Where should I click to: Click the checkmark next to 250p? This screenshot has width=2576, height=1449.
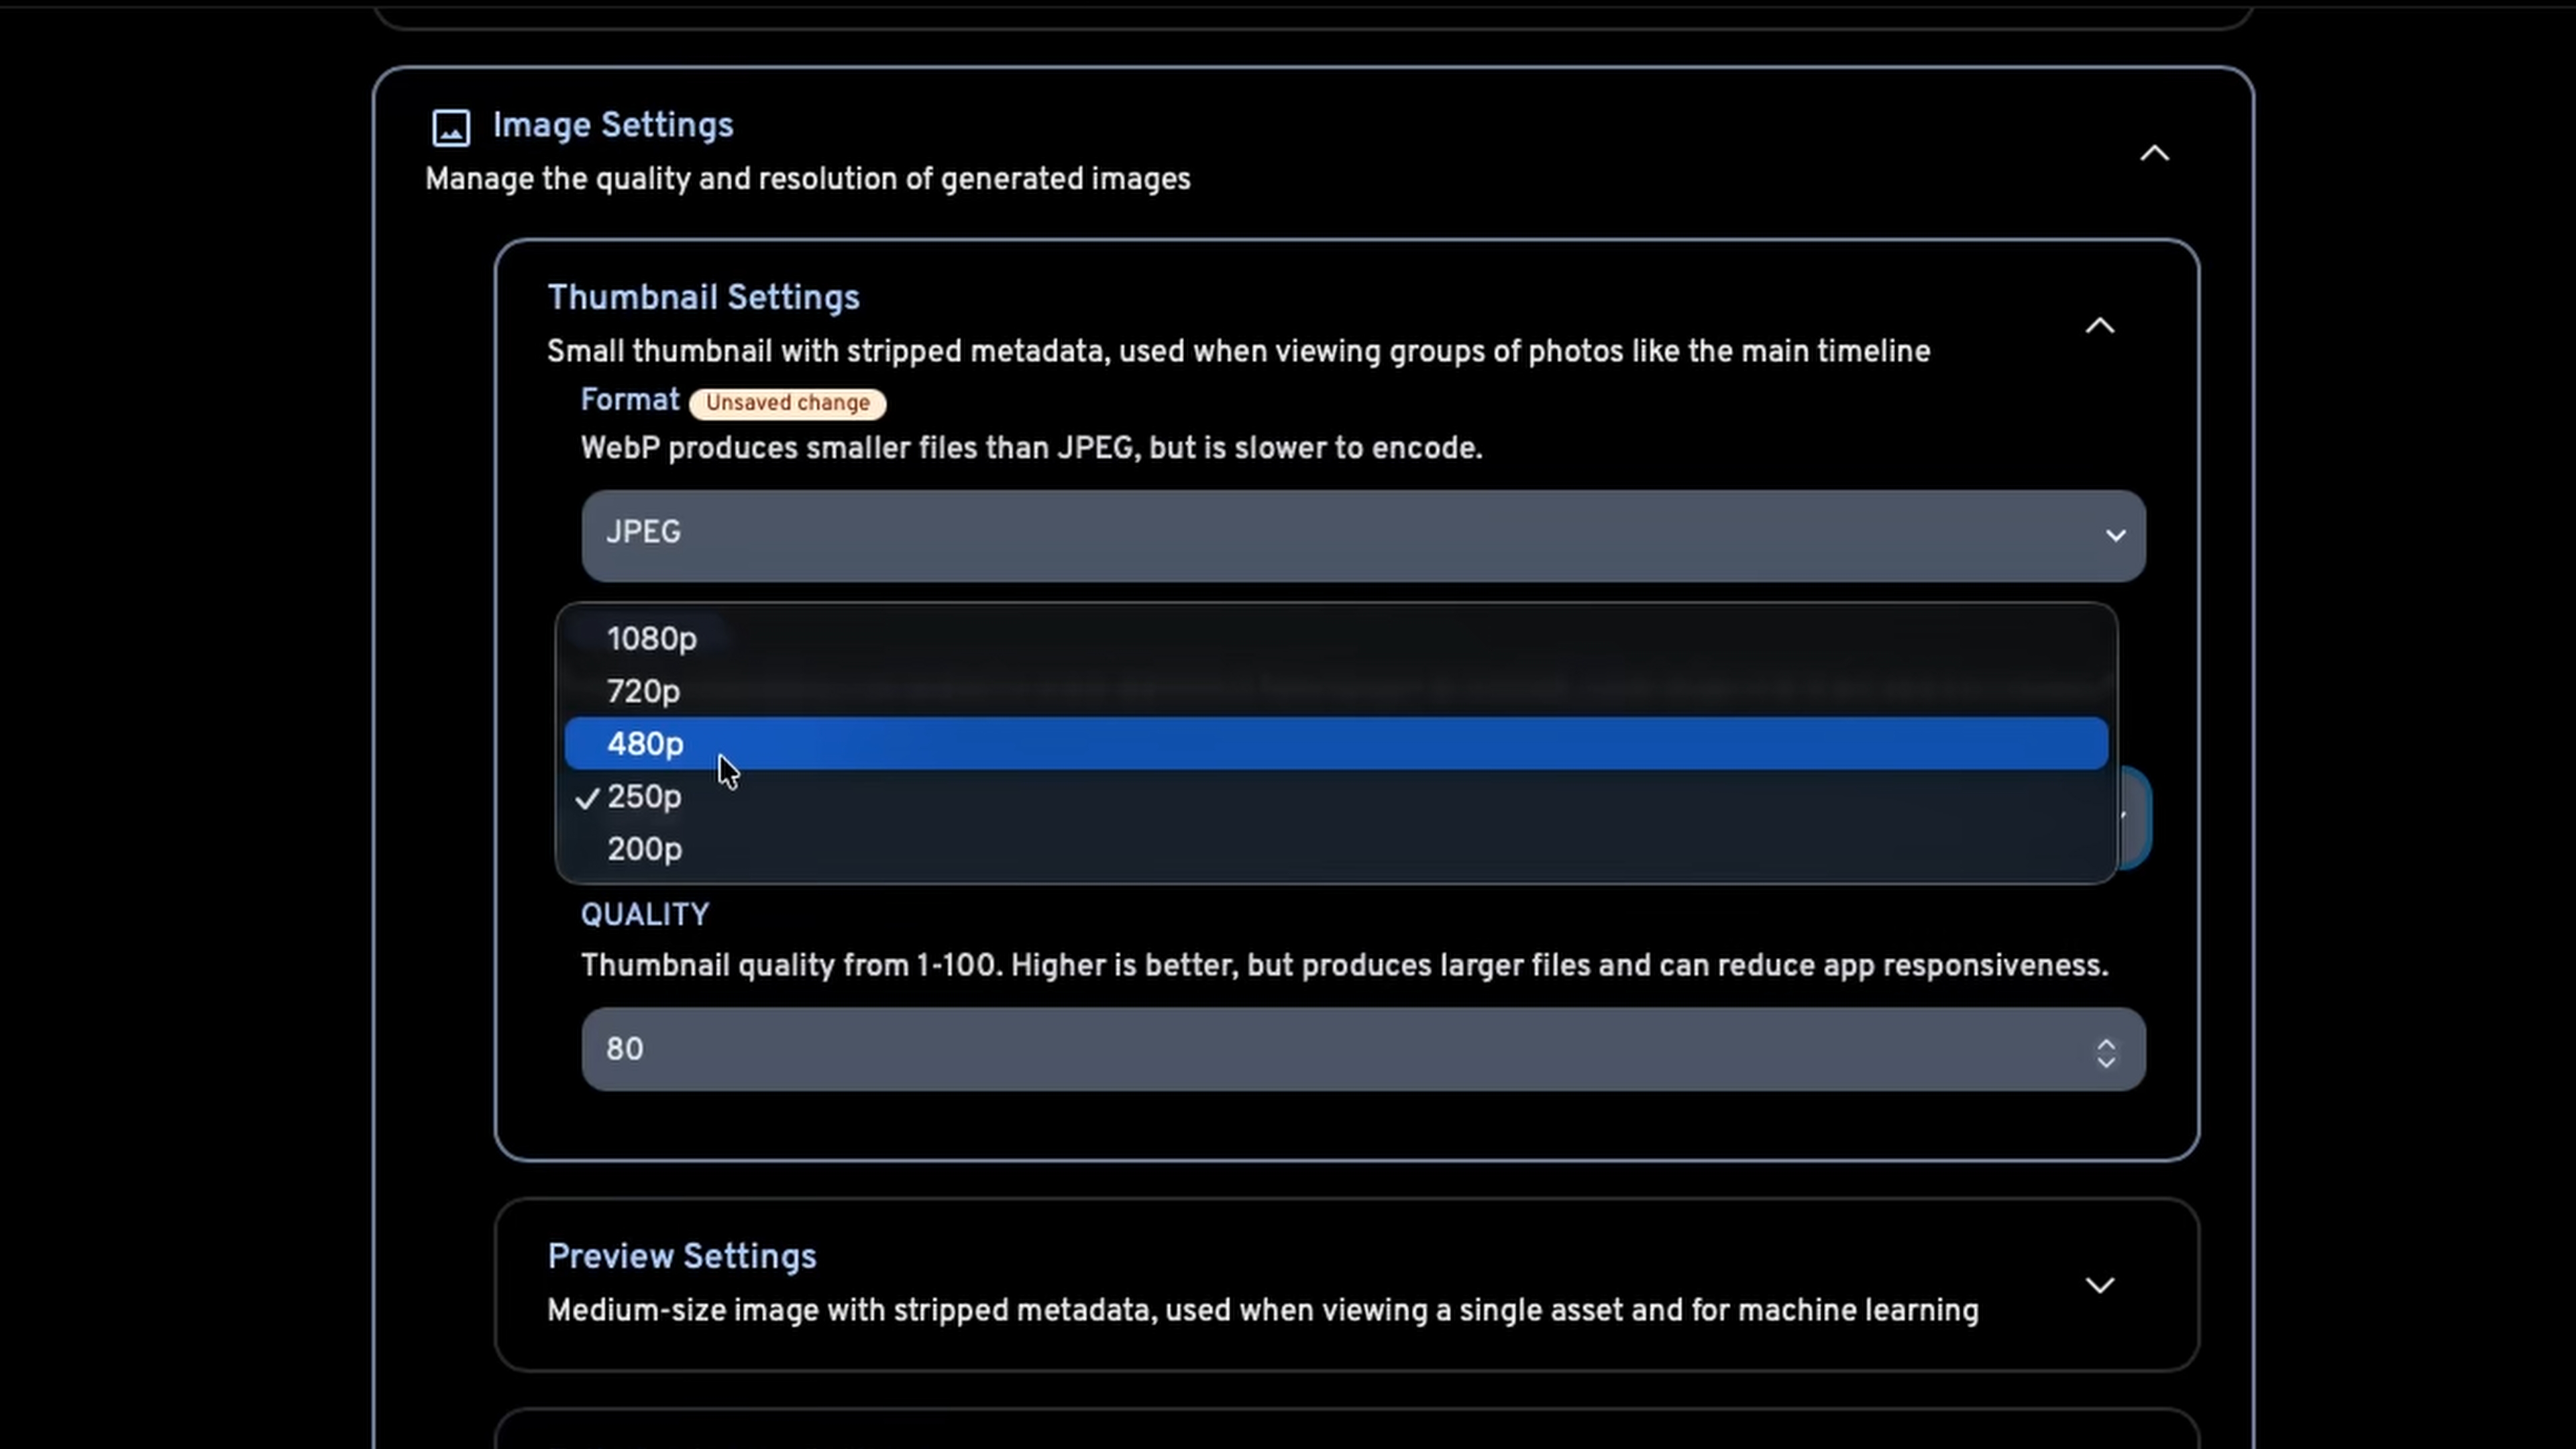tap(588, 798)
